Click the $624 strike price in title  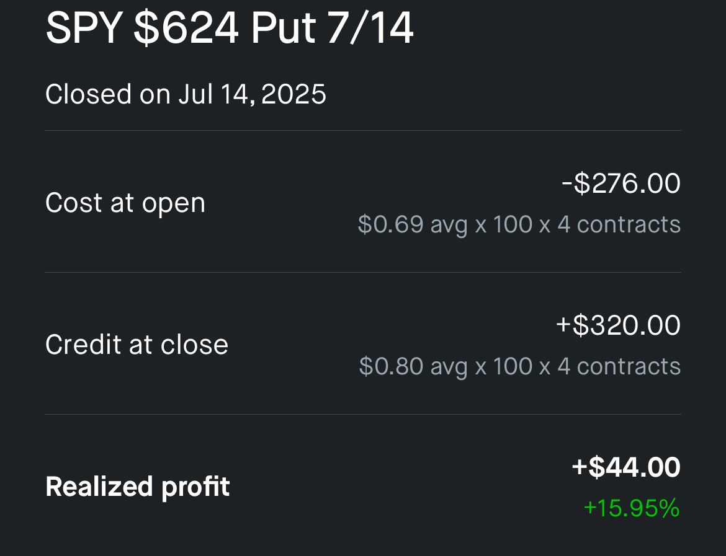pyautogui.click(x=186, y=29)
